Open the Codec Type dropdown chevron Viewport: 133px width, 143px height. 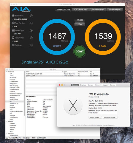(x=31, y=30)
